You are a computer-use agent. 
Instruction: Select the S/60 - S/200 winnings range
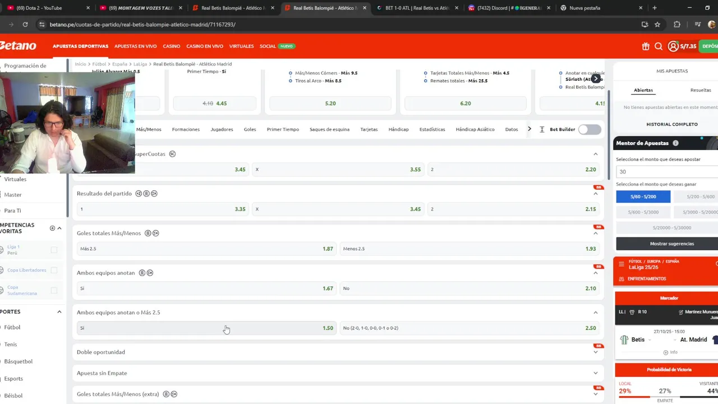[643, 196]
